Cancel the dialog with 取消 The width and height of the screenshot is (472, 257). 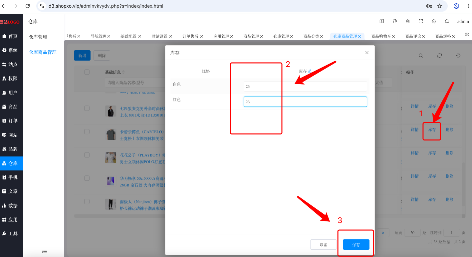[x=324, y=245]
